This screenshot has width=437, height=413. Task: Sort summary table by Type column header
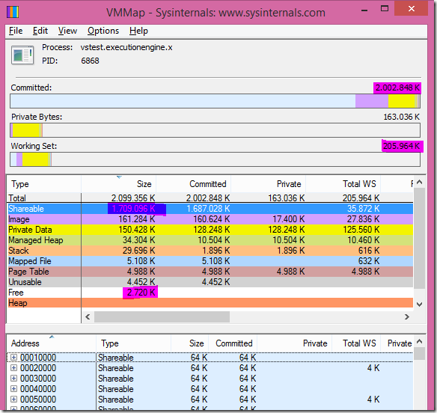pos(44,184)
